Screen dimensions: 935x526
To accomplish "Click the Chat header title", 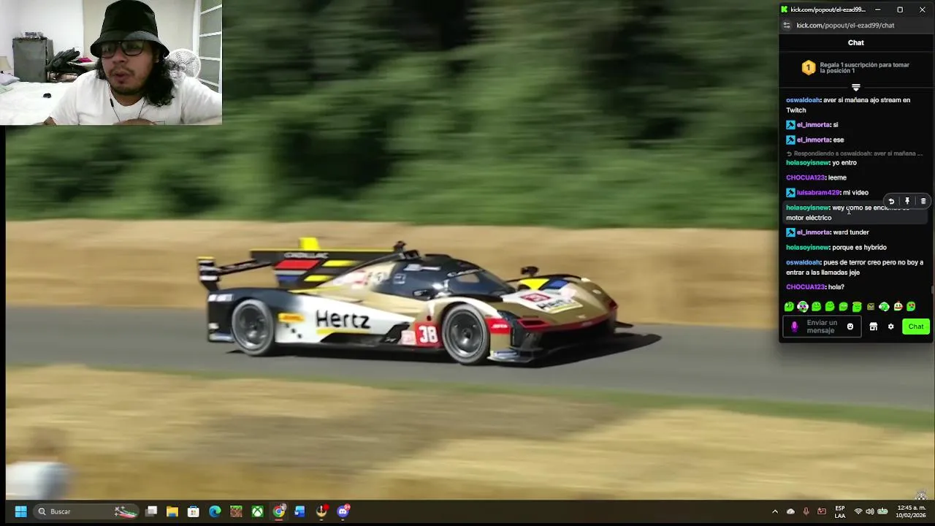I will tap(855, 42).
